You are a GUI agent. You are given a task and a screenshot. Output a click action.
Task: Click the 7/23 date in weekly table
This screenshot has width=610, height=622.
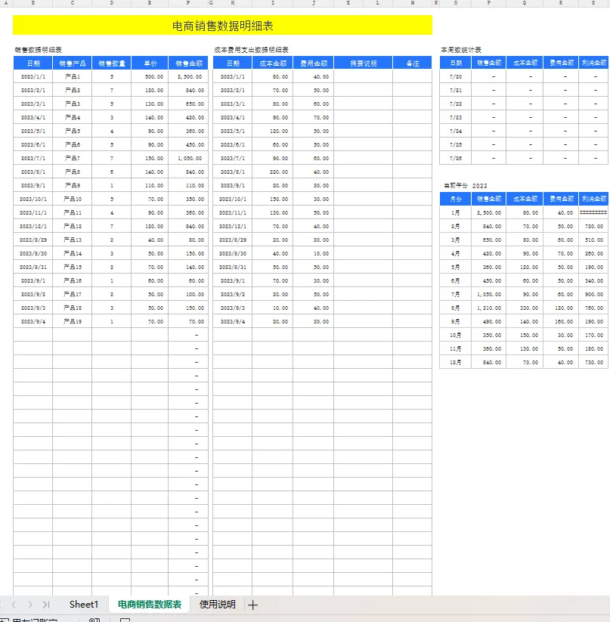point(456,117)
